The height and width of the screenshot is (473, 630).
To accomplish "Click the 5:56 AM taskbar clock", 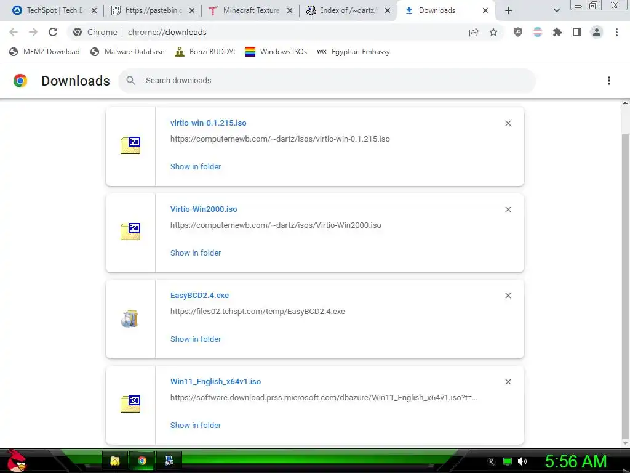I will coord(576,461).
